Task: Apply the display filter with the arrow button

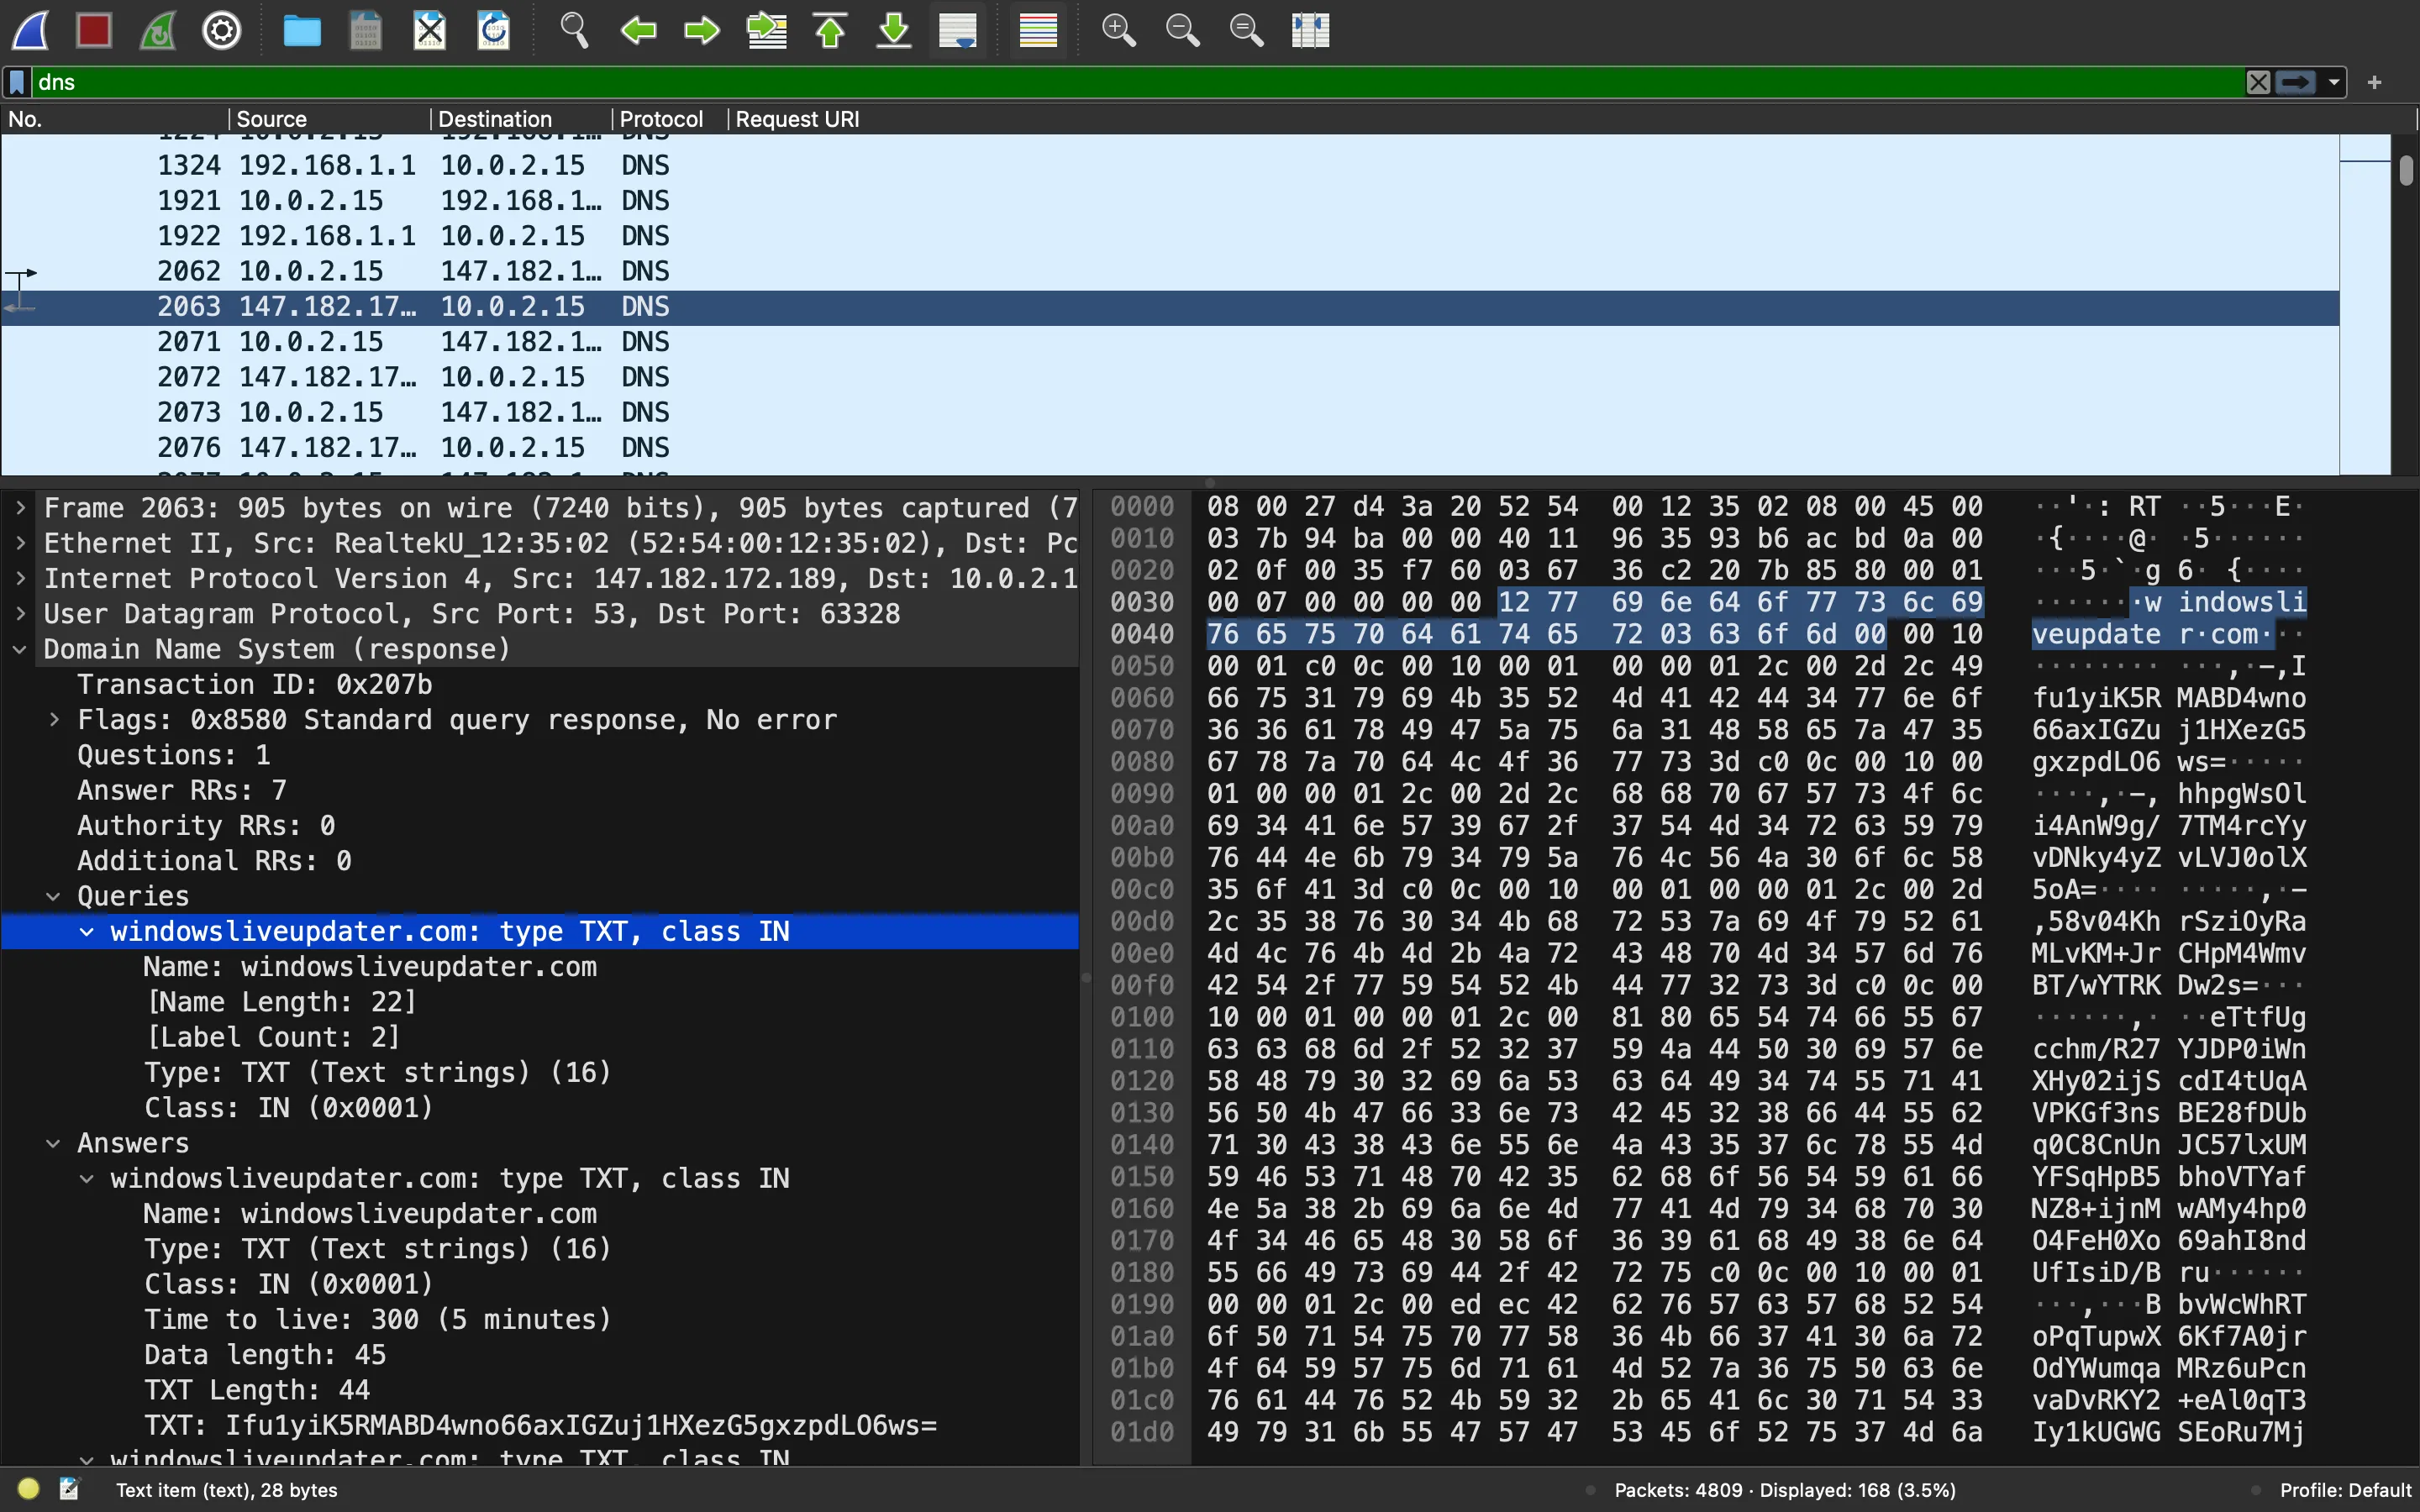Action: (2296, 82)
